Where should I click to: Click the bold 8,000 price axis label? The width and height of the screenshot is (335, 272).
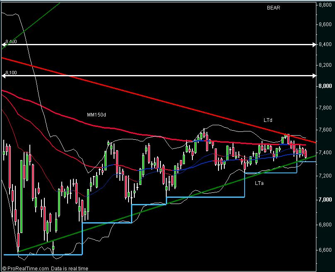(x=325, y=86)
